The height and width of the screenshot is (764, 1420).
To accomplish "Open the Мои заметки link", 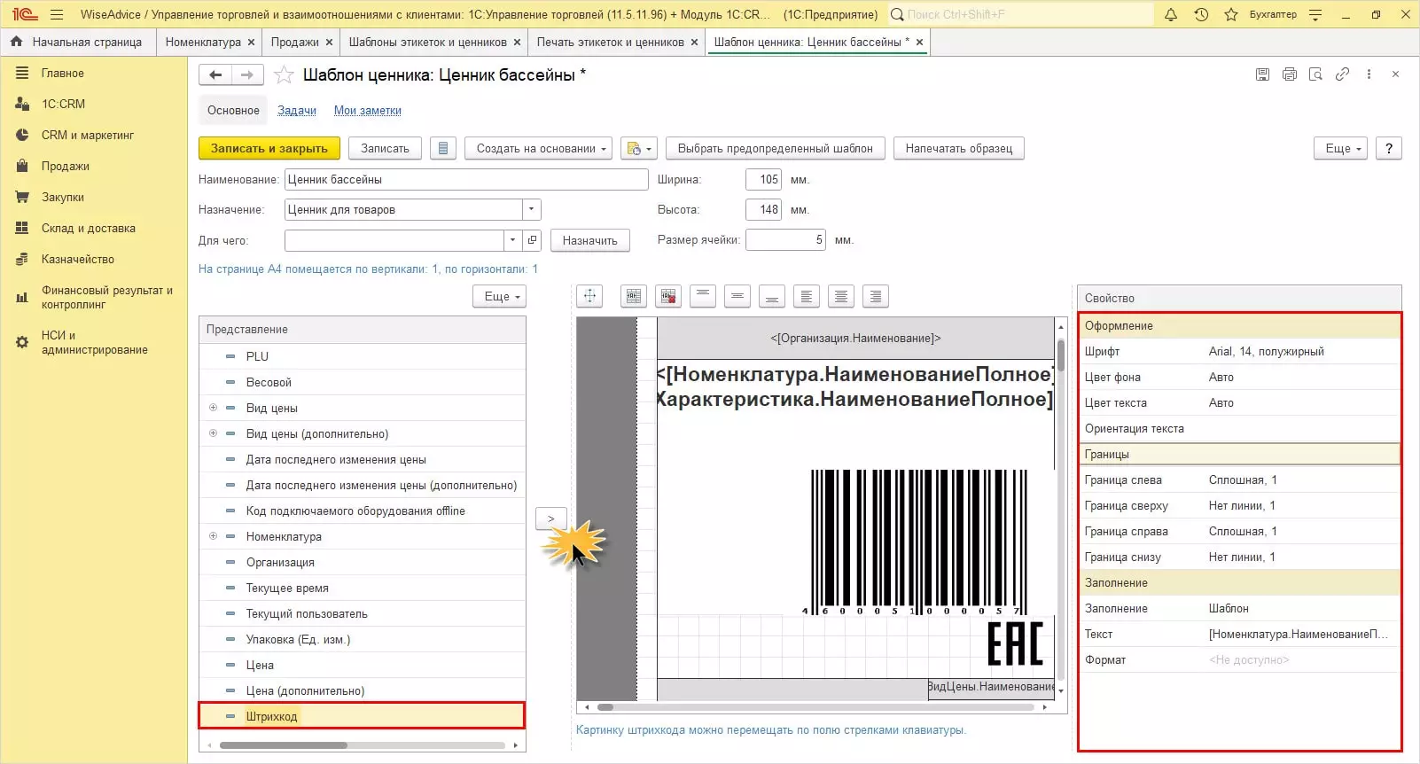I will pos(368,111).
